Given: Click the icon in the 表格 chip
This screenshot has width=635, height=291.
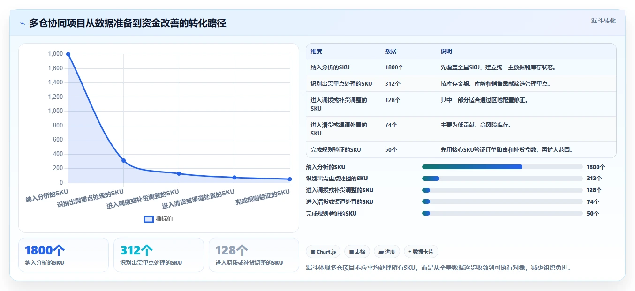Looking at the screenshot, I should pyautogui.click(x=351, y=252).
